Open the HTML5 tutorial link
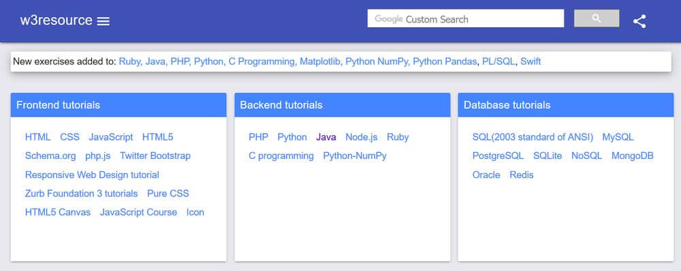This screenshot has height=271, width=681. click(x=158, y=137)
